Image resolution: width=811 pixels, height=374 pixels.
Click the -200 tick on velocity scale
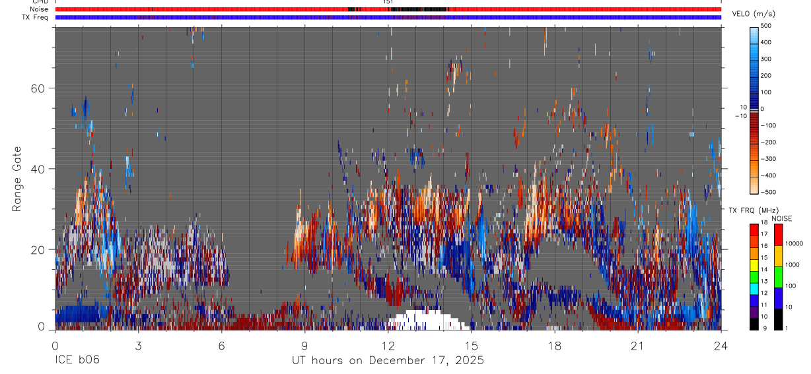(769, 142)
